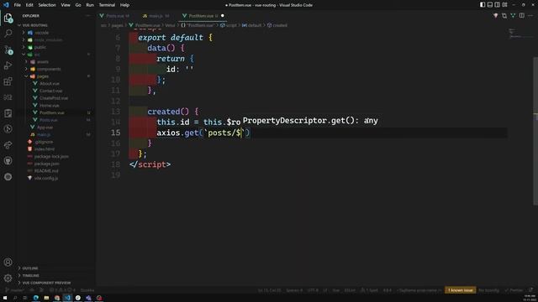Expand the node_modules folder
The width and height of the screenshot is (538, 302).
click(48, 39)
